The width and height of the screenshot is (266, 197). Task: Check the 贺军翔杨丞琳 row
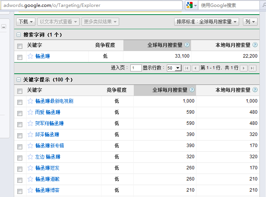pos(20,124)
